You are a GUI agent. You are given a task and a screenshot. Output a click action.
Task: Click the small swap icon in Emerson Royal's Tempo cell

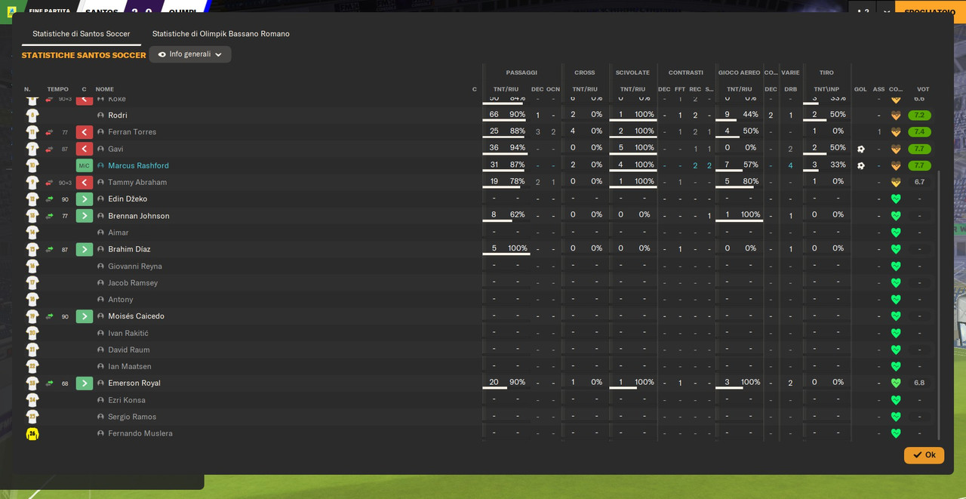tap(49, 383)
